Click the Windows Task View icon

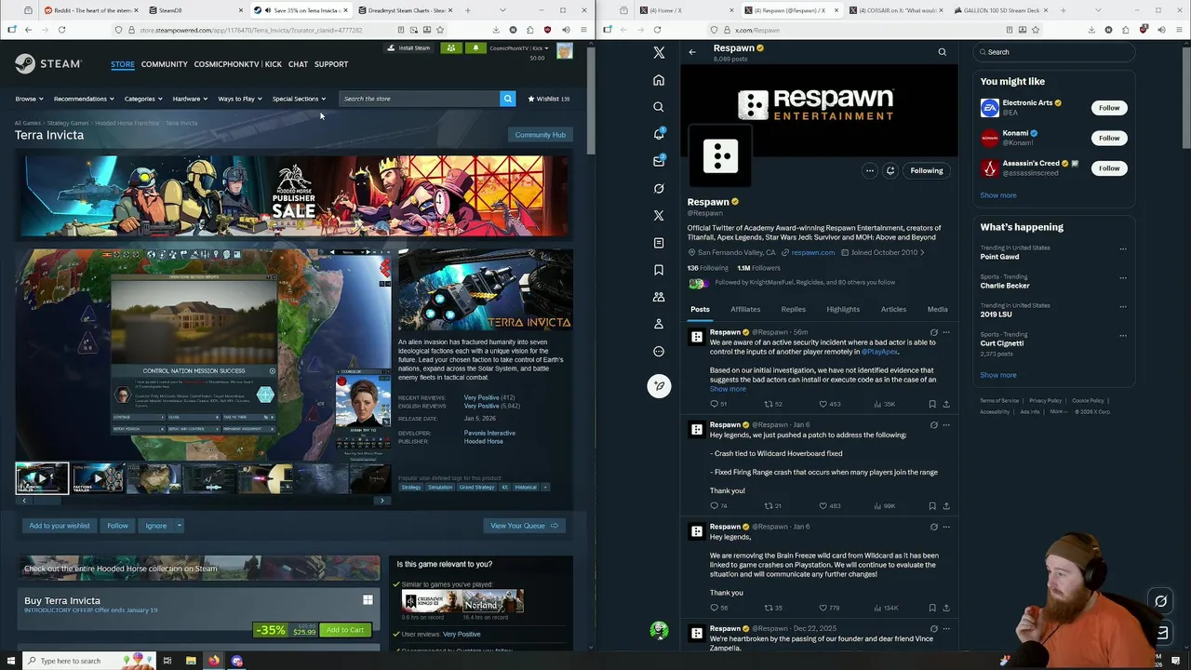point(167,661)
